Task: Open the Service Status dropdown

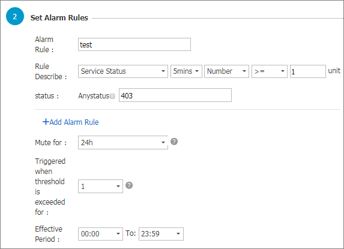Action: pyautogui.click(x=123, y=71)
